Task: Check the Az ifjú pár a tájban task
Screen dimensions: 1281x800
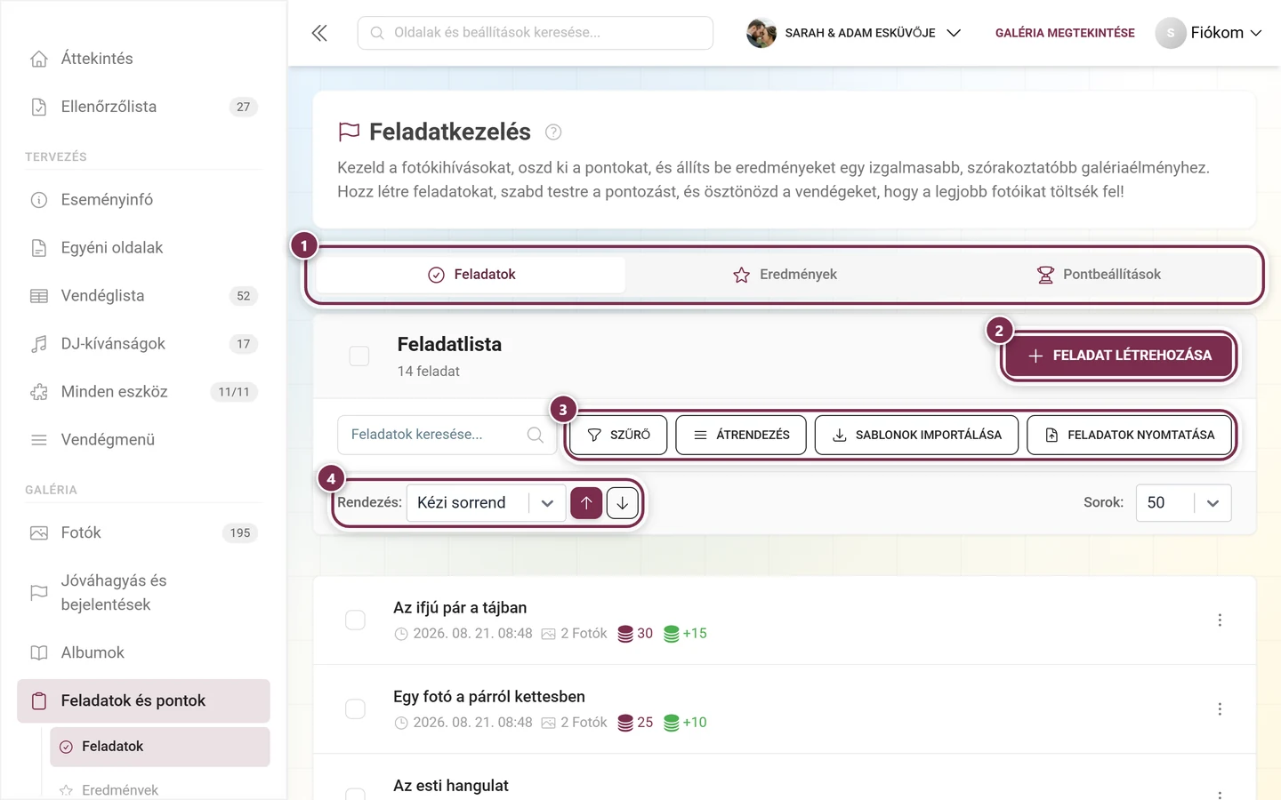Action: click(x=355, y=620)
